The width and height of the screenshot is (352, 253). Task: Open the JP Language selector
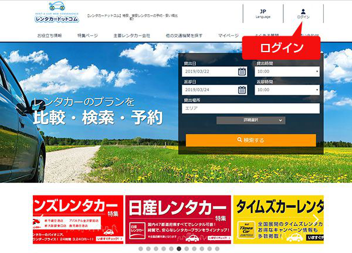pos(263,13)
